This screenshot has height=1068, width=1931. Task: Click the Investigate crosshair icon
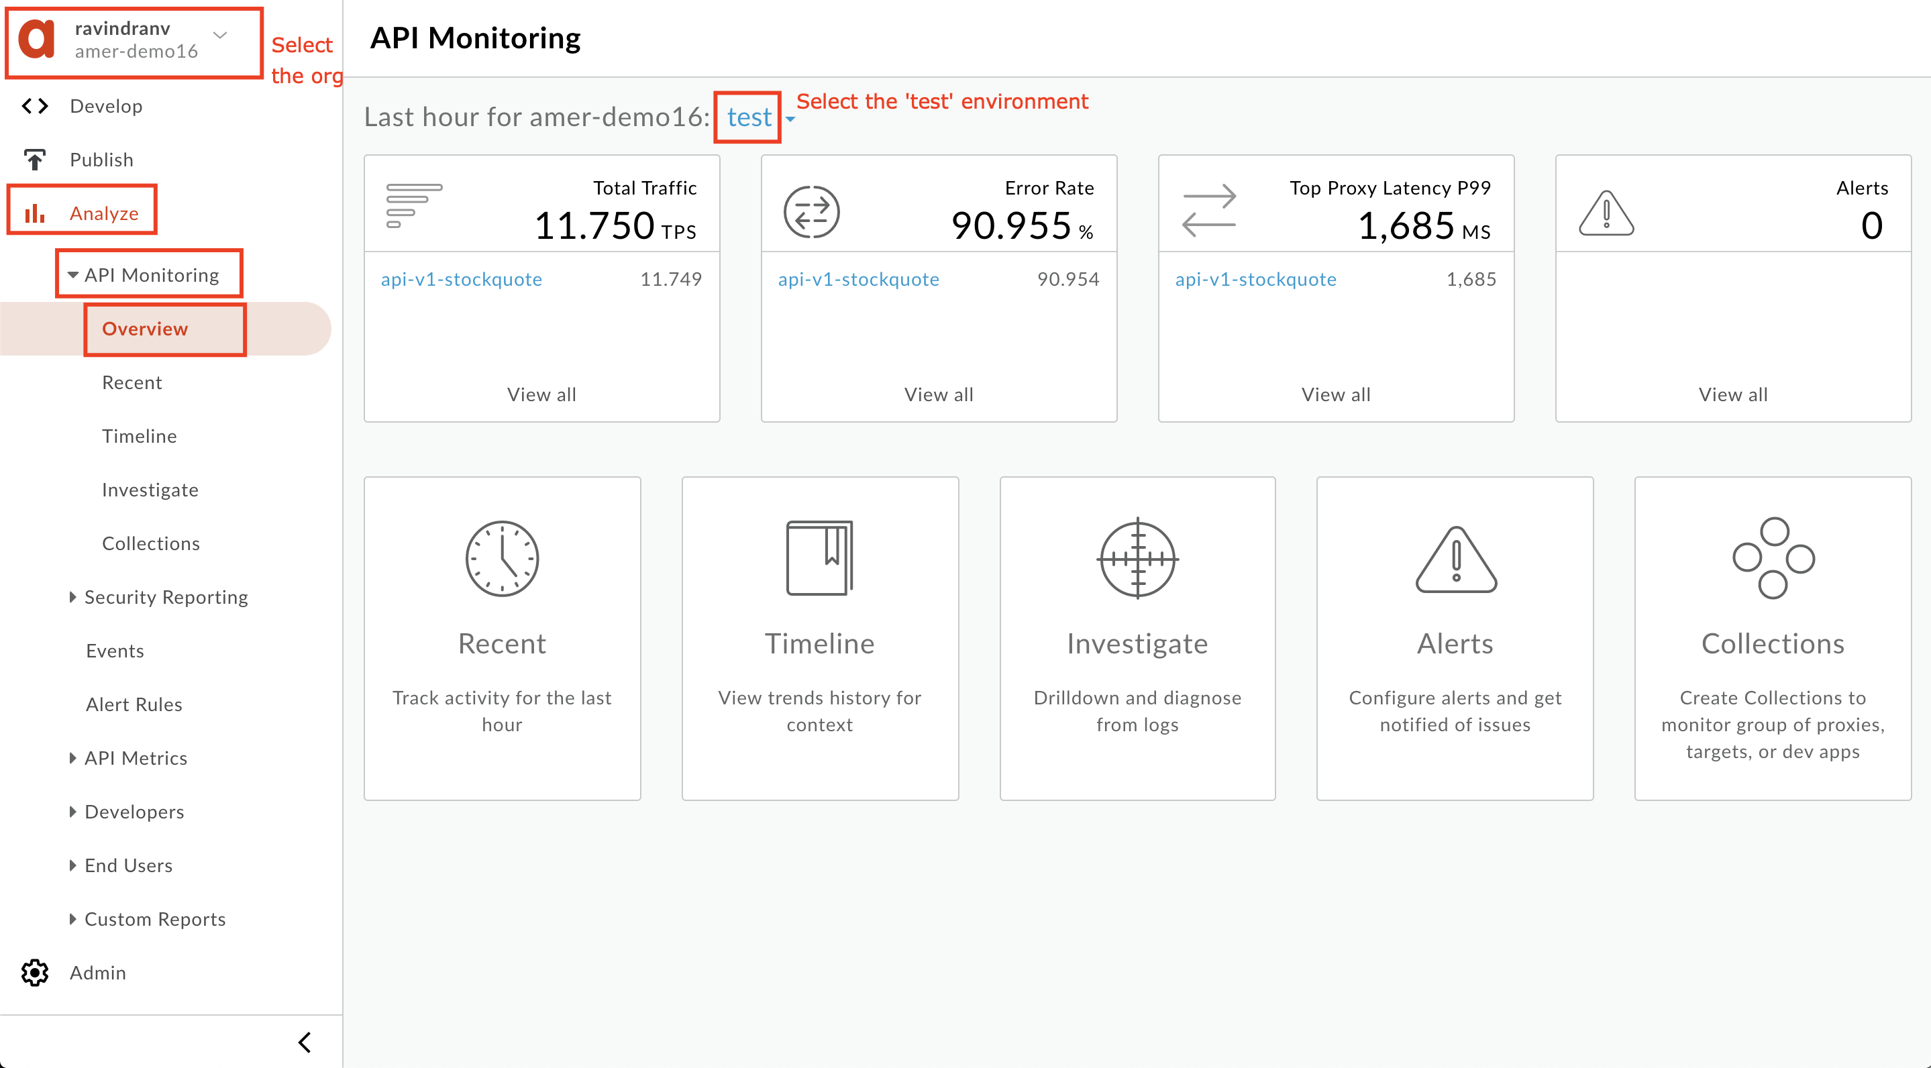point(1137,558)
